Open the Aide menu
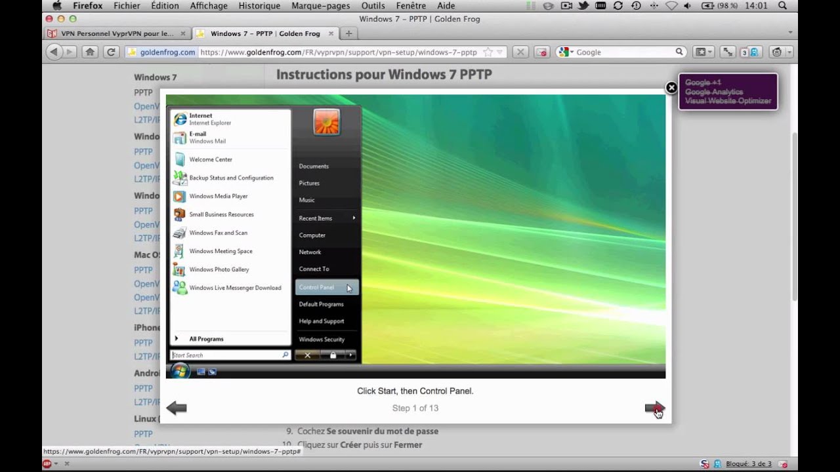The width and height of the screenshot is (840, 472). pos(446,6)
